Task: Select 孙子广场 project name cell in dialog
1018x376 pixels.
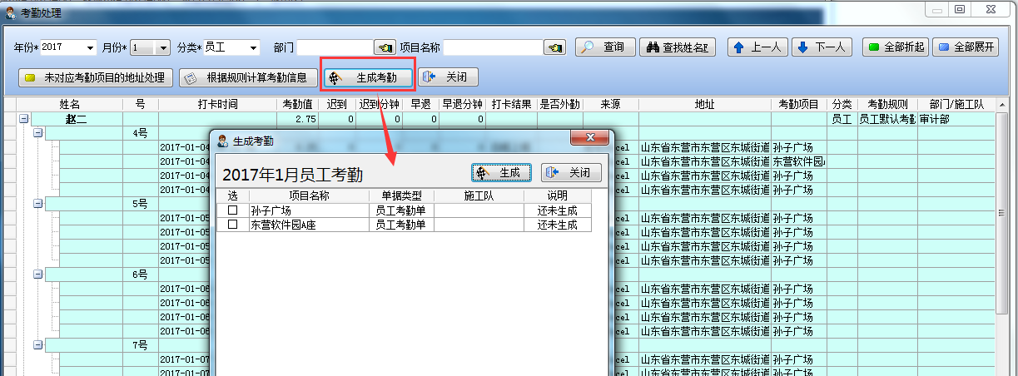Action: tap(309, 211)
